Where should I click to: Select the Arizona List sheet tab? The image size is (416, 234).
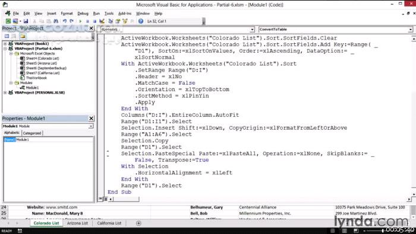click(x=77, y=223)
